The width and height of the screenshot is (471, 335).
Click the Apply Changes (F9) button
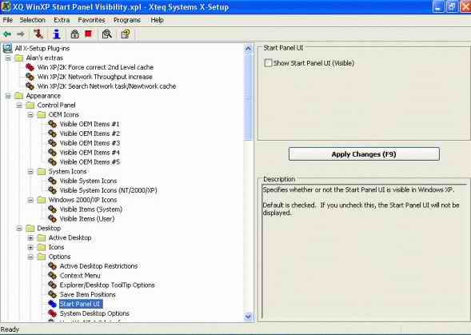(x=364, y=154)
